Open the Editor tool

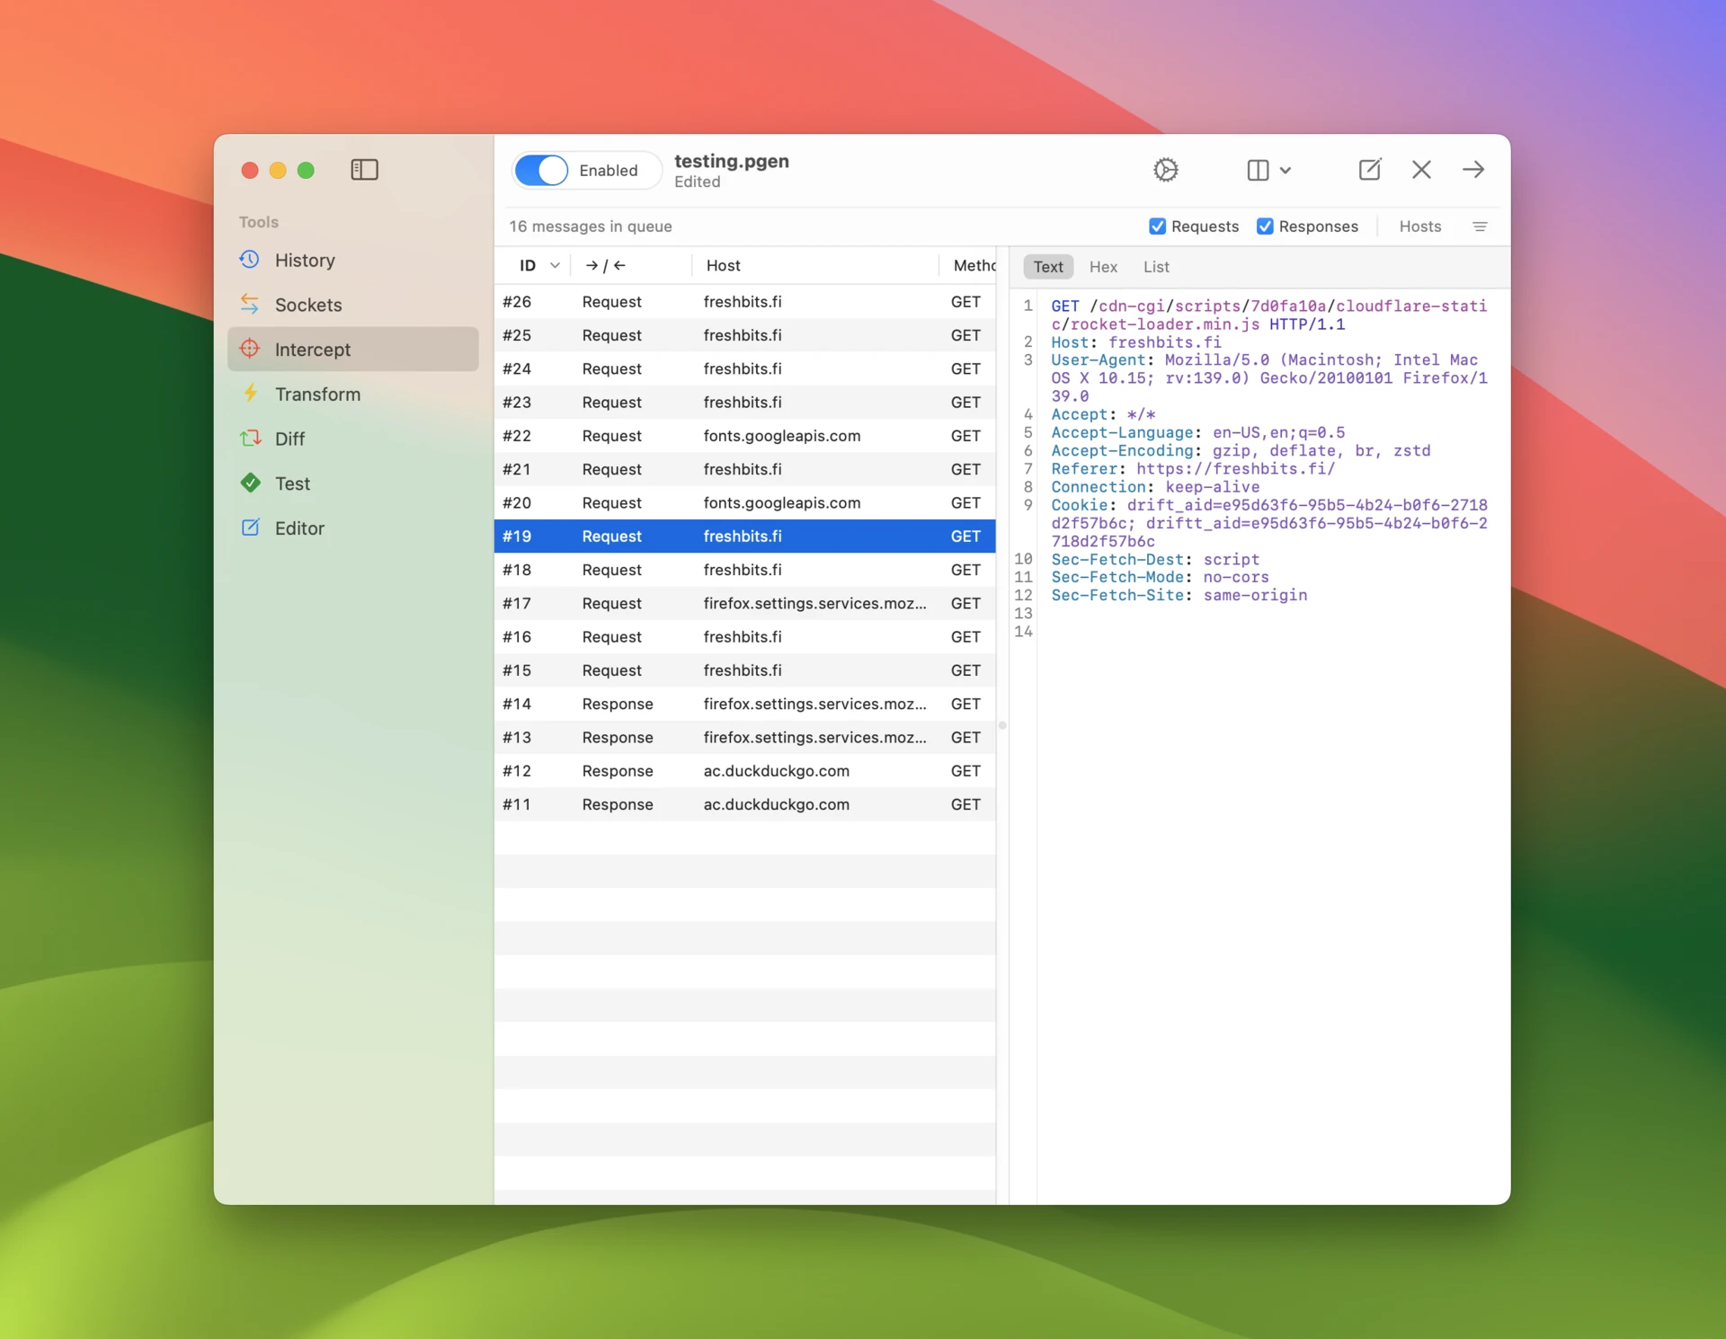pyautogui.click(x=298, y=528)
